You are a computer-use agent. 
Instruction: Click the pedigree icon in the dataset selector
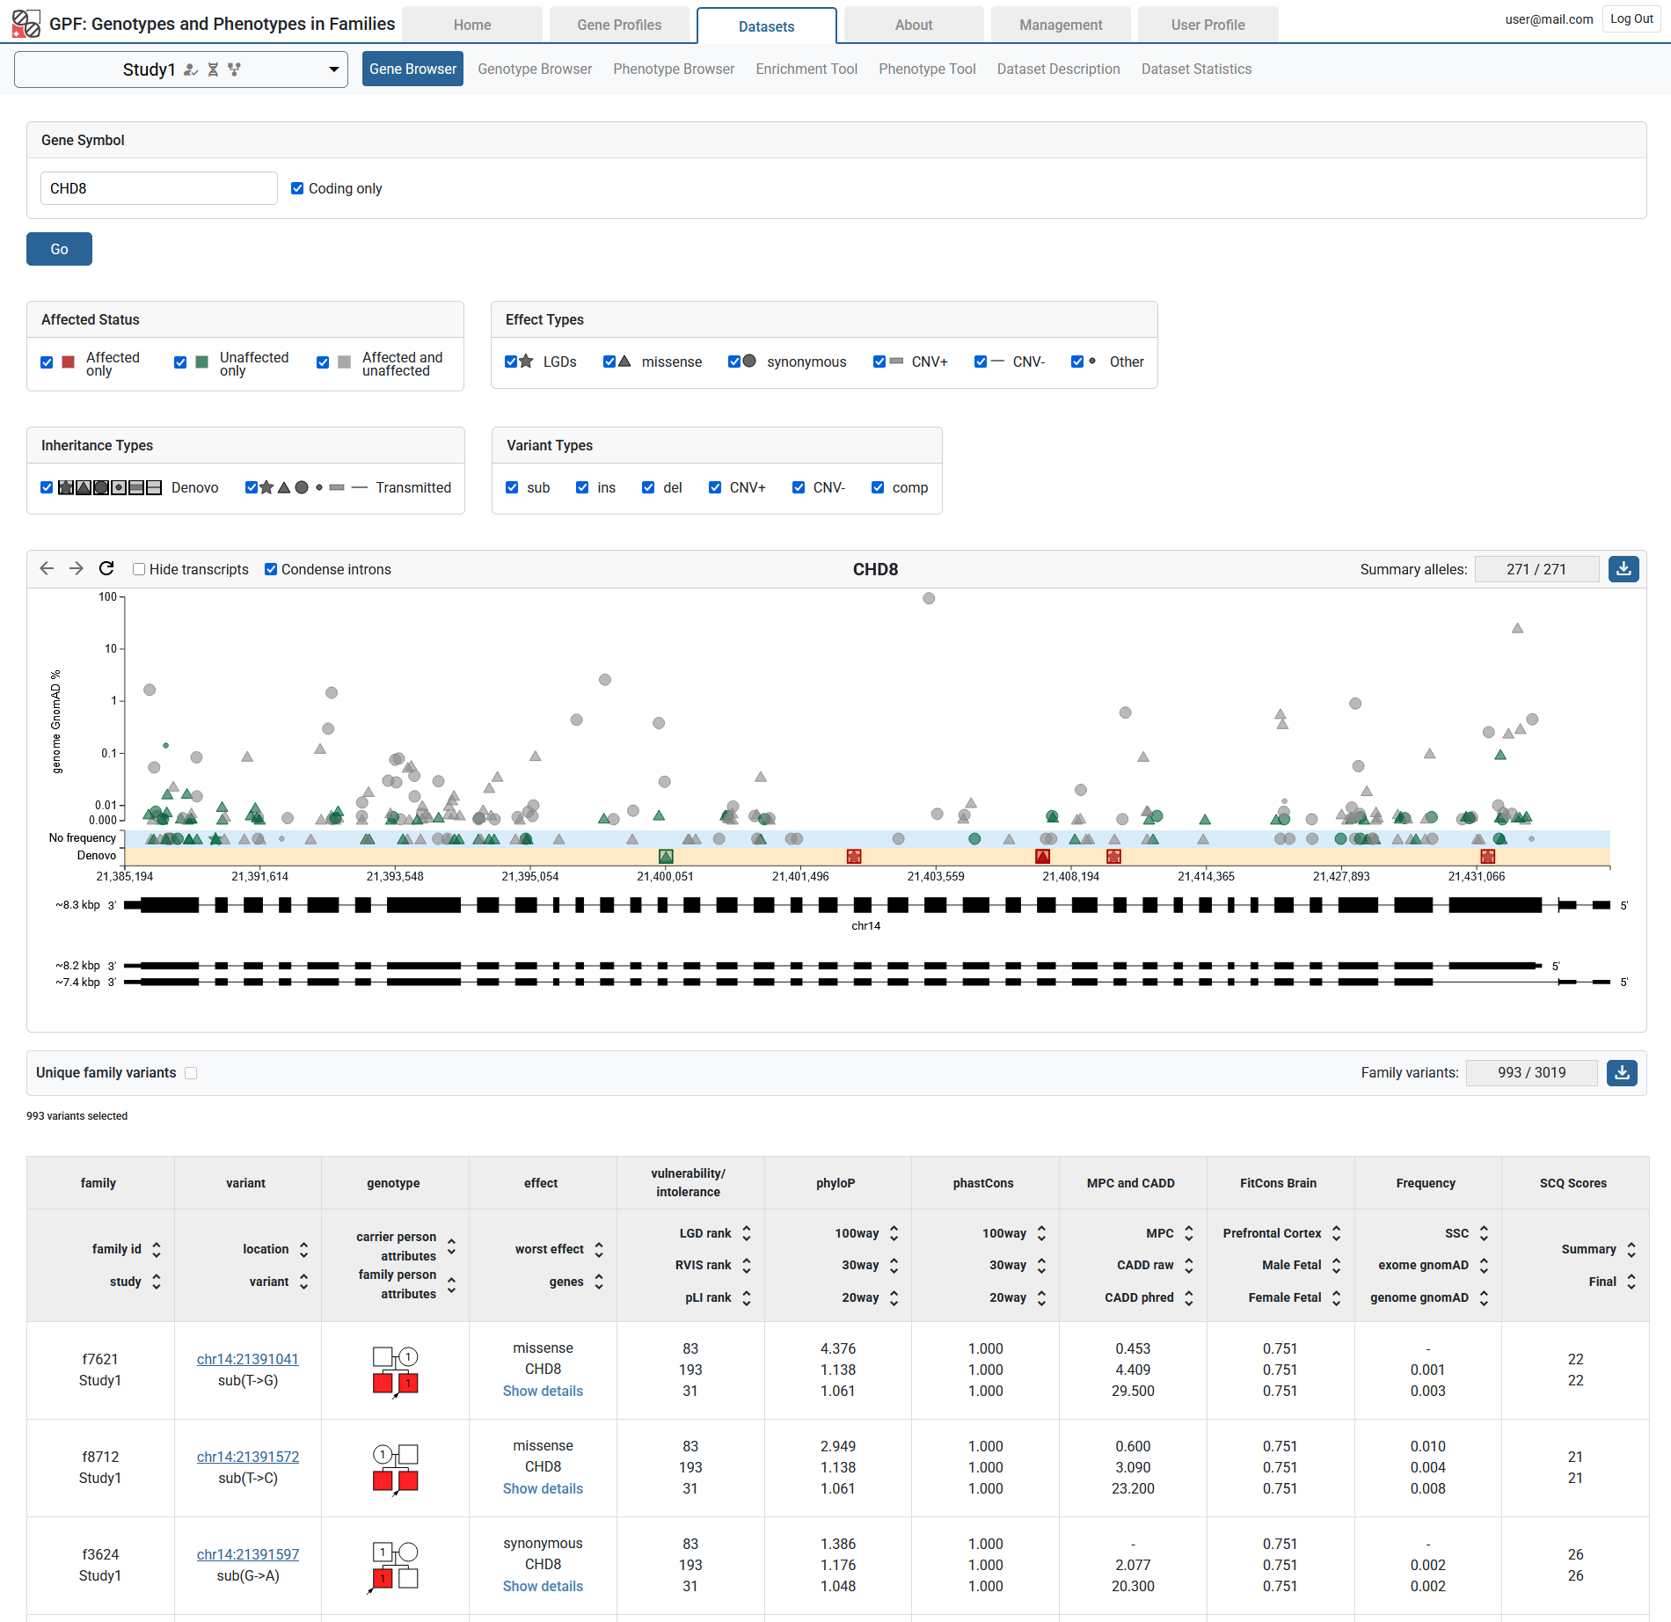click(x=234, y=69)
